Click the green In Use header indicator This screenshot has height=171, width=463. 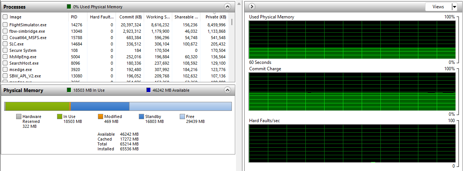[x=69, y=90]
